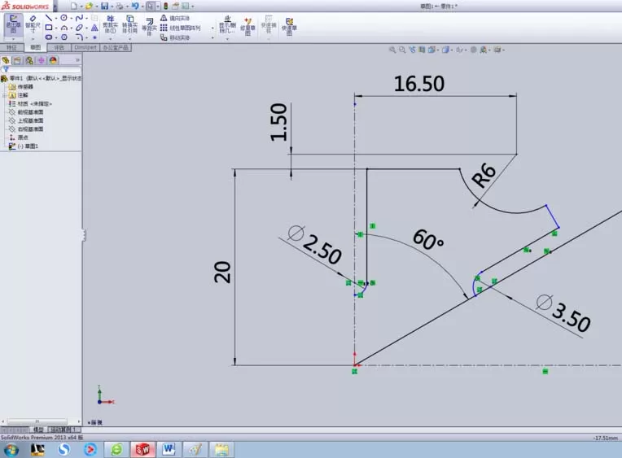Click the Convert Entities (转换实体引用) tool
Screen dimensions: 622x458
click(x=129, y=24)
